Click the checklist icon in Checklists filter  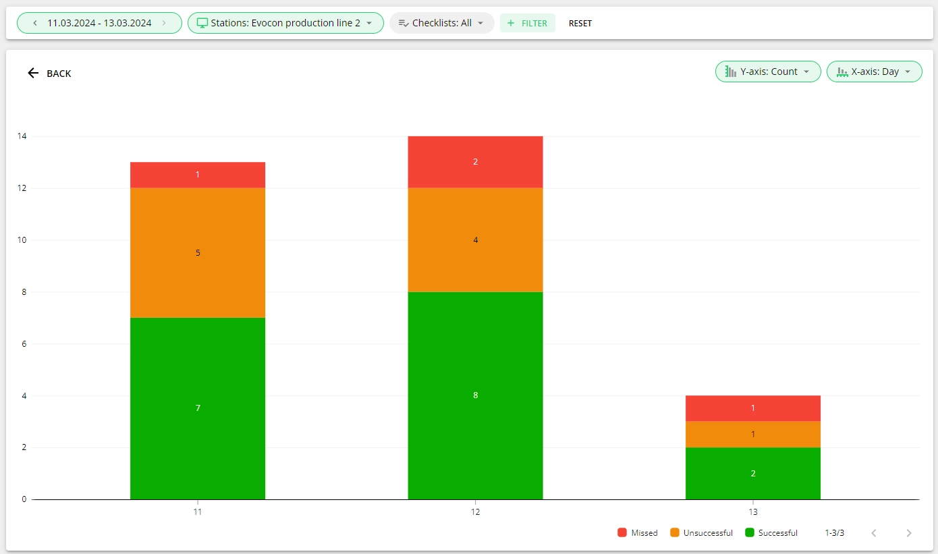[x=404, y=23]
